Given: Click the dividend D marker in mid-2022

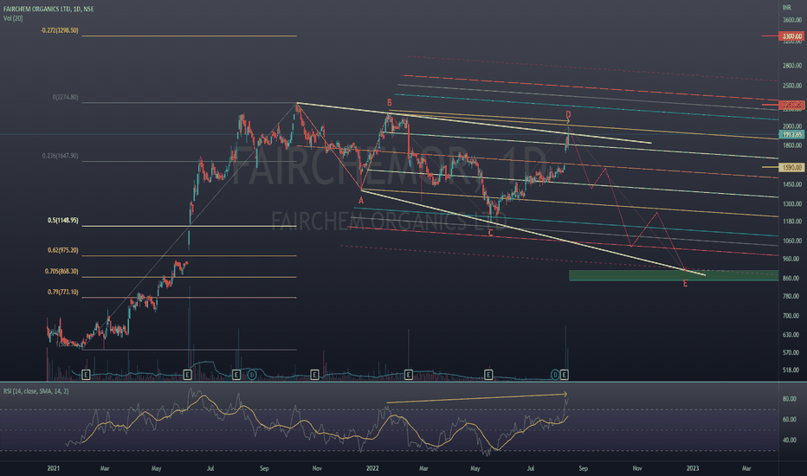Looking at the screenshot, I should point(555,375).
